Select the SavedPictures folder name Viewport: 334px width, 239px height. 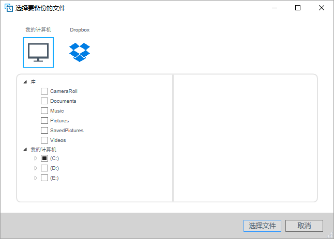(67, 131)
